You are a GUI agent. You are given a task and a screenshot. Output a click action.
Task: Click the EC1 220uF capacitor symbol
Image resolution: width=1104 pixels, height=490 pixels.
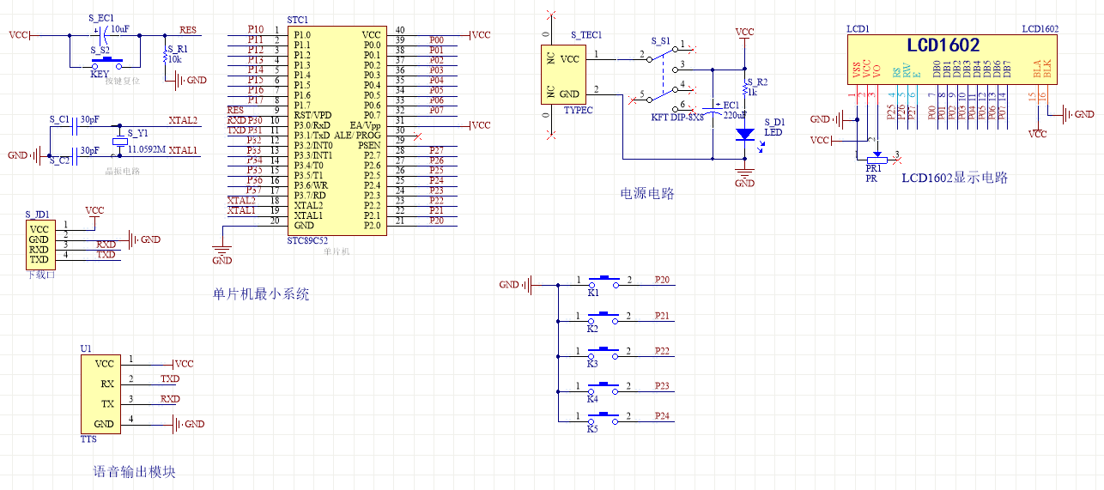pyautogui.click(x=712, y=106)
